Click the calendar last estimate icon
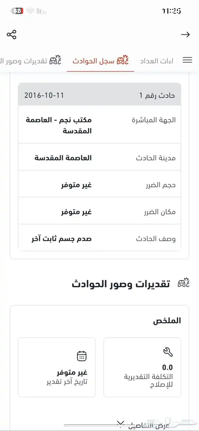 pos(82,356)
